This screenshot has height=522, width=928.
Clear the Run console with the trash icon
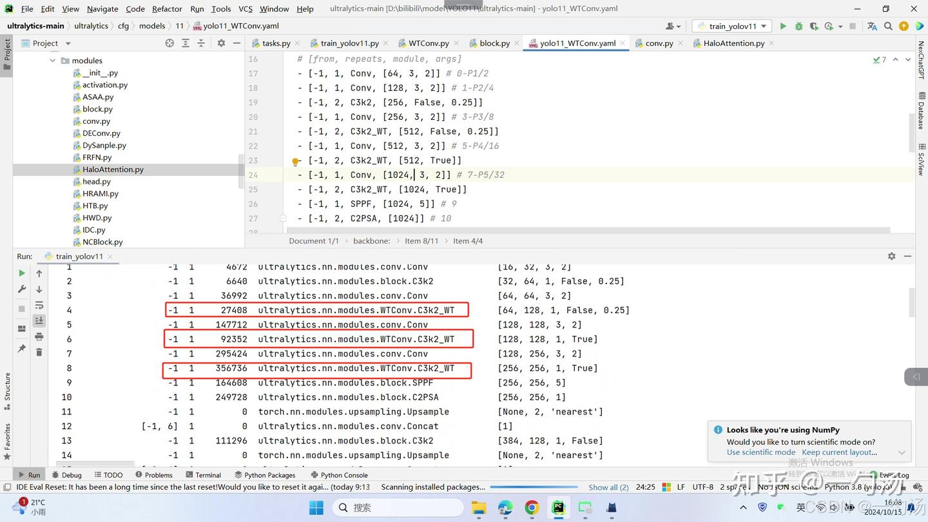[x=39, y=352]
